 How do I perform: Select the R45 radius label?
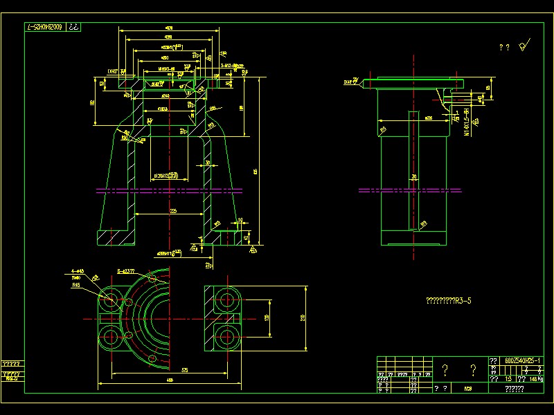(76, 285)
